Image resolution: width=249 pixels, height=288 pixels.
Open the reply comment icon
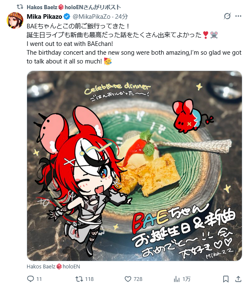[x=30, y=279]
